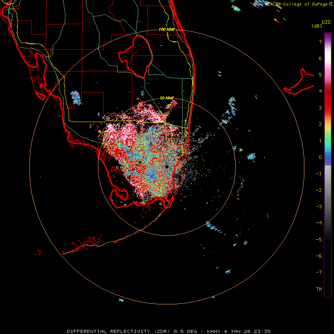This screenshot has width=334, height=334.
Task: Select the 0 value on color scale
Action: pyautogui.click(x=320, y=157)
